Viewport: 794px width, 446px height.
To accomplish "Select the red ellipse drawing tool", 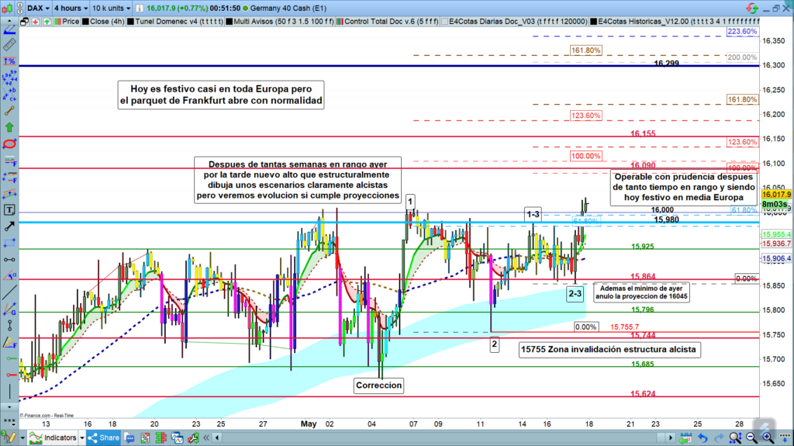I will tap(9, 144).
